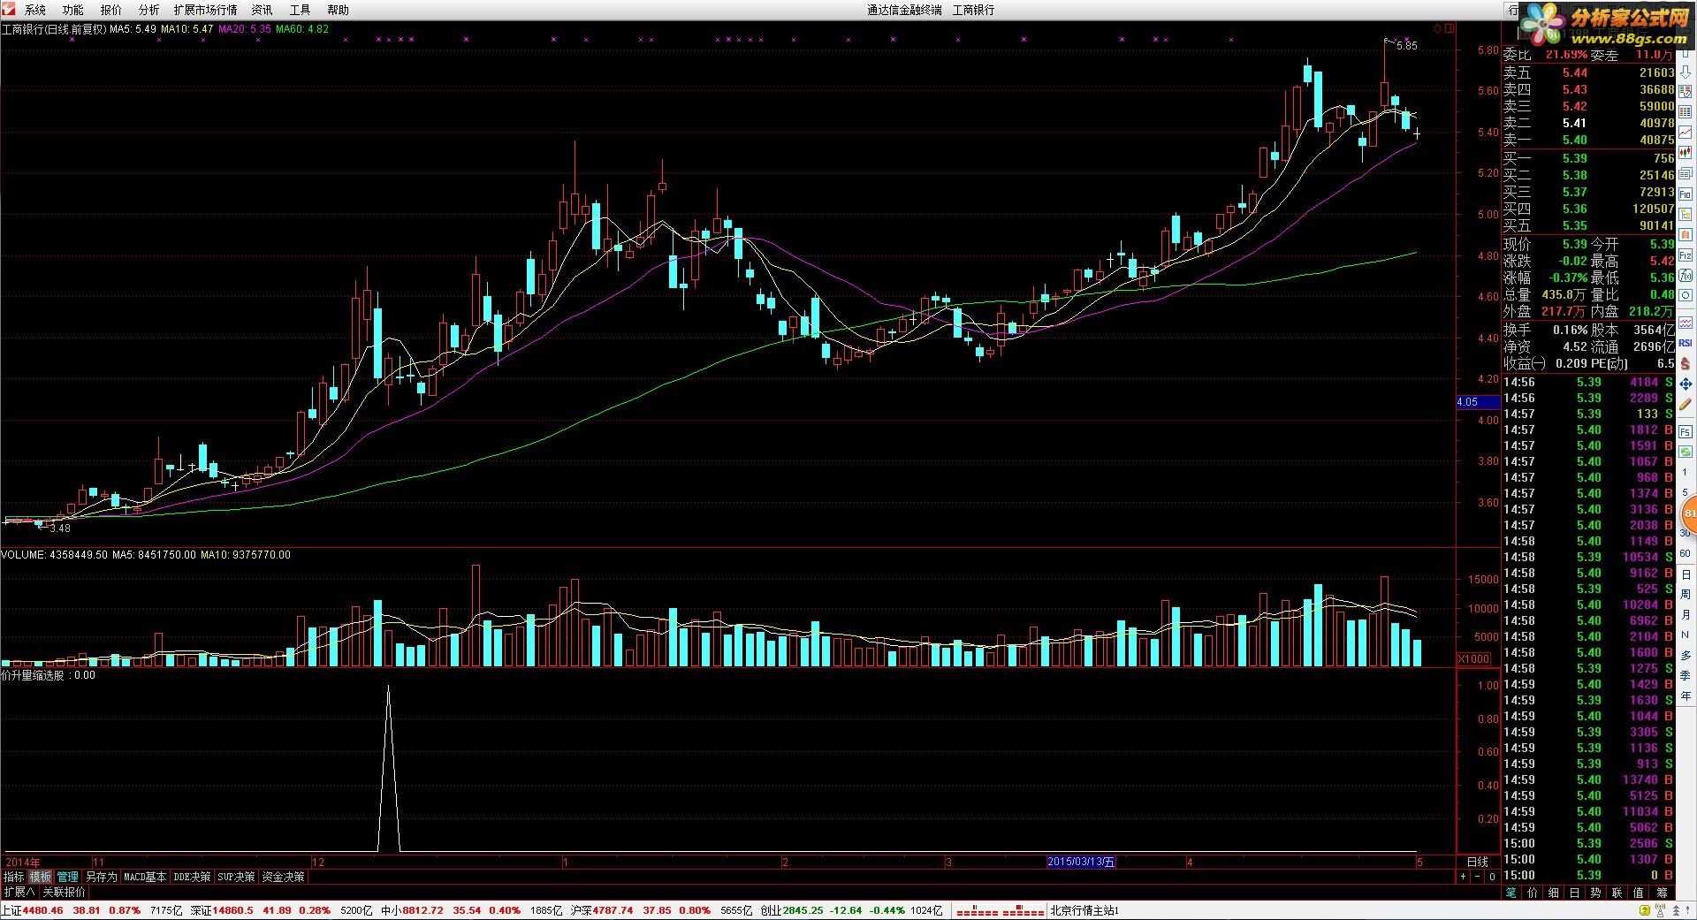
Task: Select the 季 quarterly period
Action: pos(1685,675)
